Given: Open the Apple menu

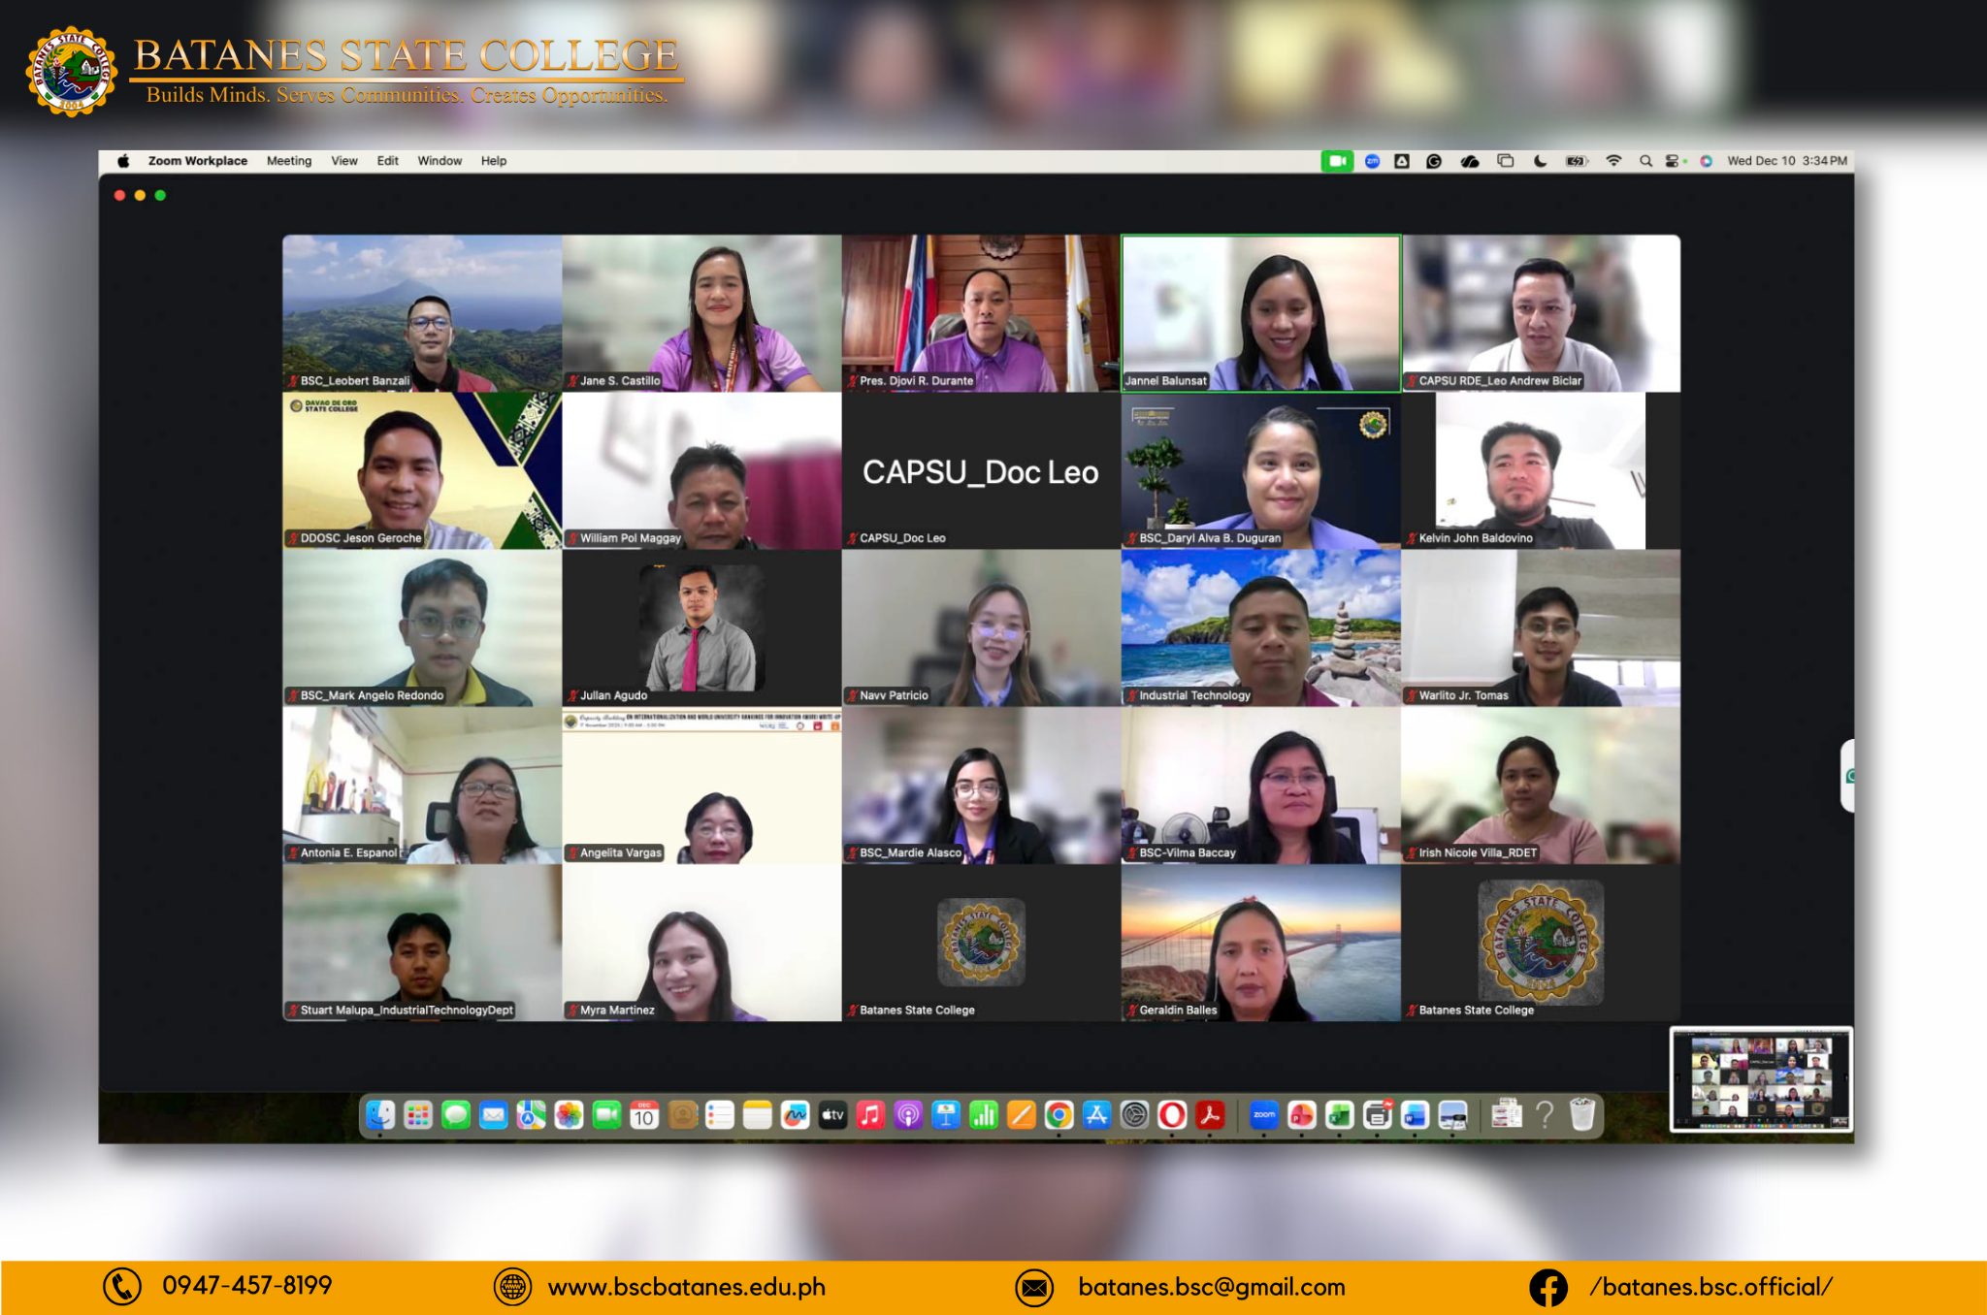Looking at the screenshot, I should coord(123,161).
